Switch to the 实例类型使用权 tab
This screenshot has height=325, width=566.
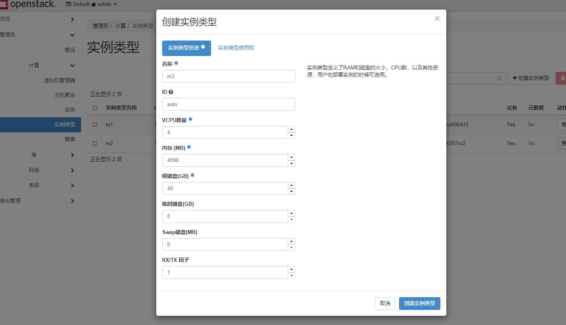[236, 48]
